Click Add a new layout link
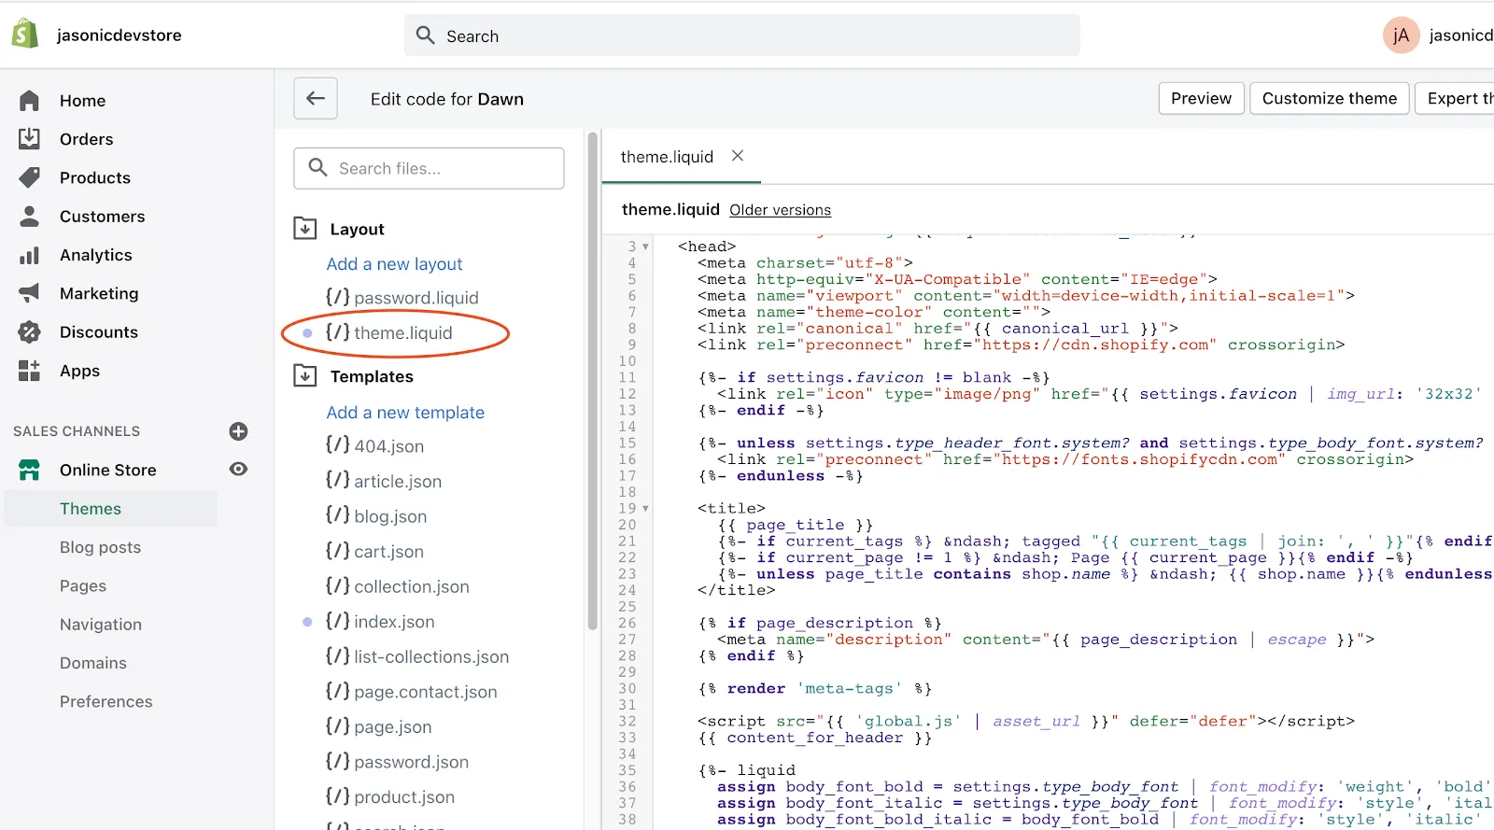 394,264
